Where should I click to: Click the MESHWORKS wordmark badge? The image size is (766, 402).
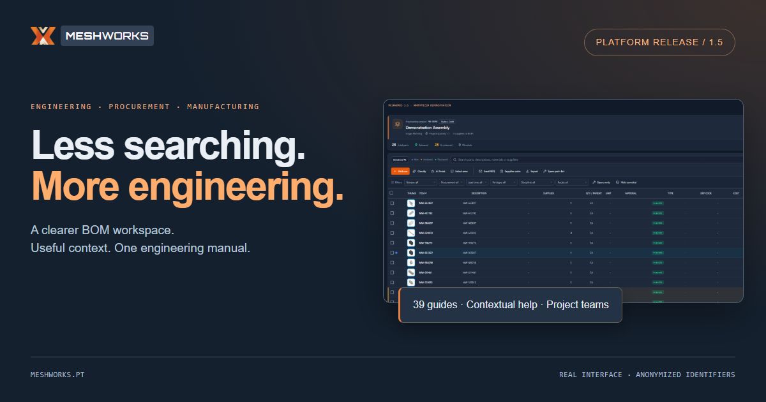[x=107, y=36]
